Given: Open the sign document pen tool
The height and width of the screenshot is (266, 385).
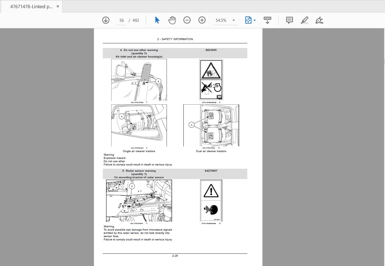Looking at the screenshot, I should click(x=319, y=20).
